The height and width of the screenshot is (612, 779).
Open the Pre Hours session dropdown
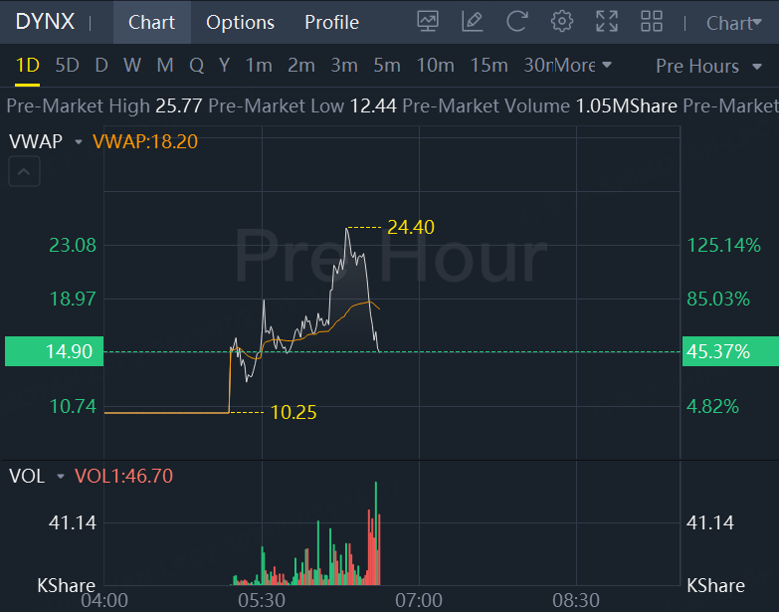[709, 66]
